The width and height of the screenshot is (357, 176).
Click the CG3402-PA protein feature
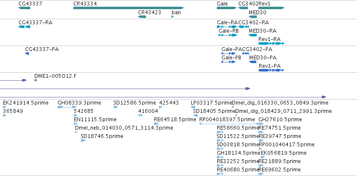[245, 54]
